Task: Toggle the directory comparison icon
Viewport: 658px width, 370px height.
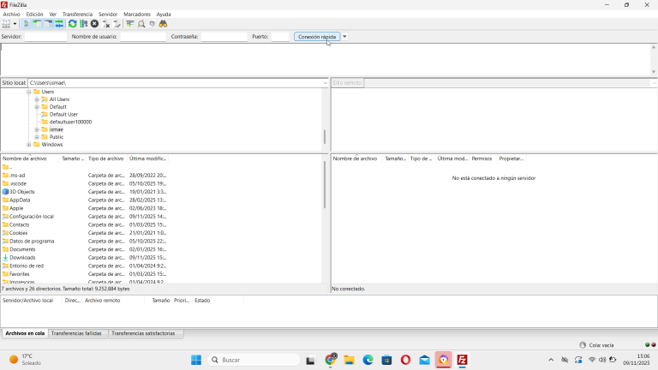Action: point(141,24)
